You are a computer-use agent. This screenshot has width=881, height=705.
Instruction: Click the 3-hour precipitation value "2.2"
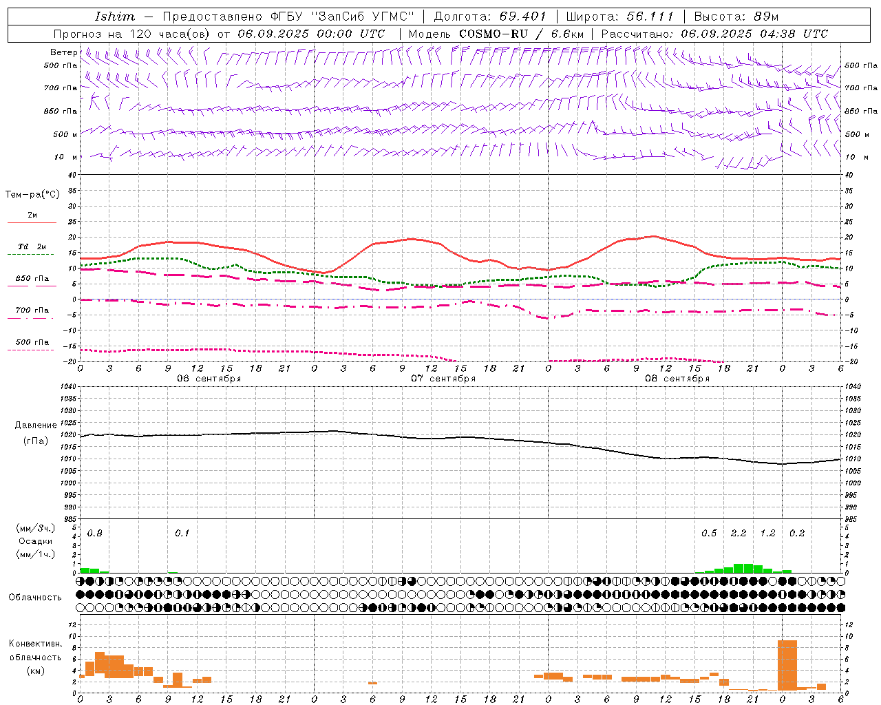pos(739,533)
